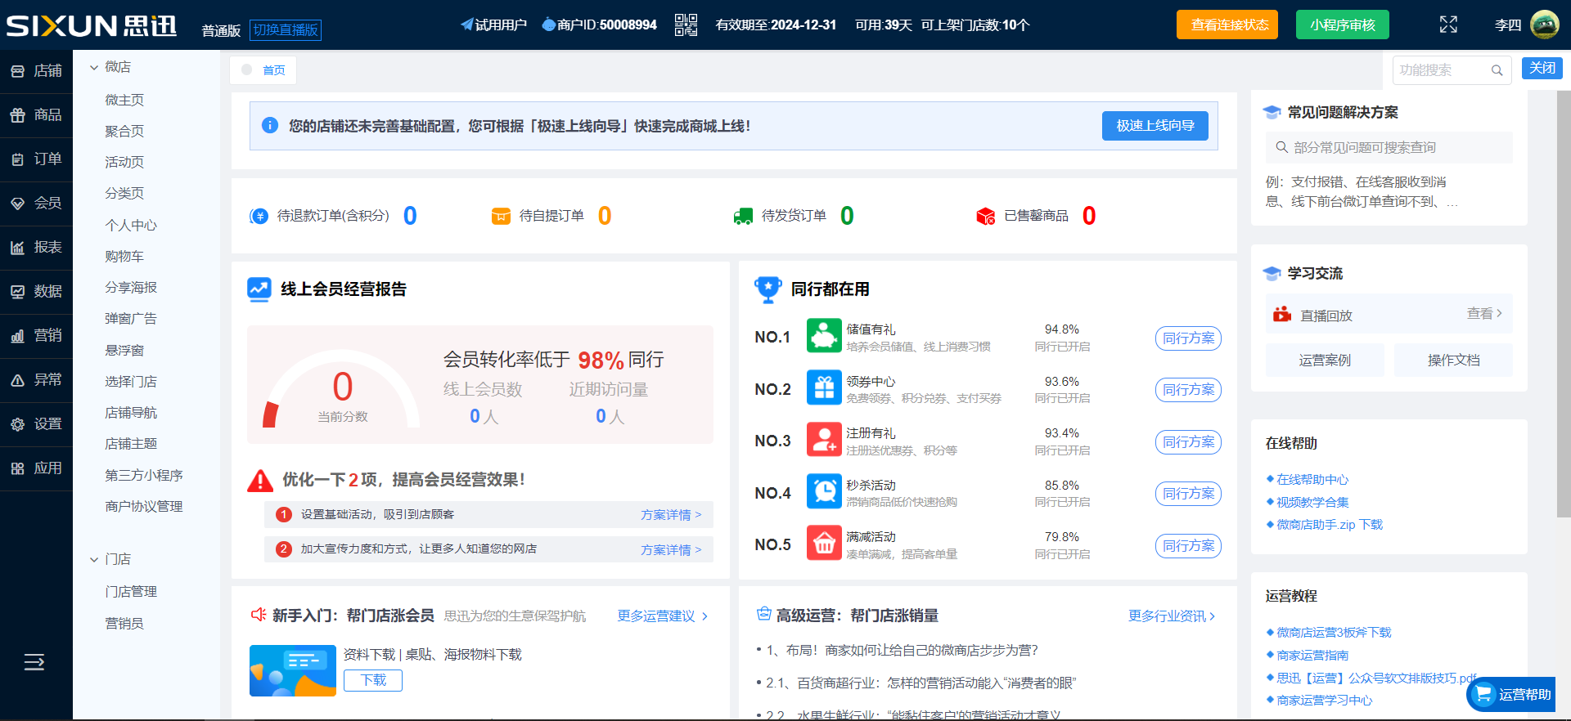Open 运营案例 button
The height and width of the screenshot is (721, 1571).
1325,360
